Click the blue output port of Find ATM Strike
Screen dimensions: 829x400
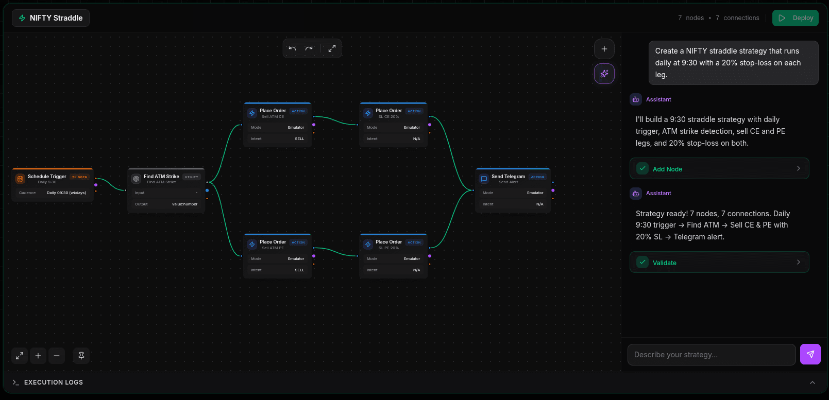(x=207, y=190)
